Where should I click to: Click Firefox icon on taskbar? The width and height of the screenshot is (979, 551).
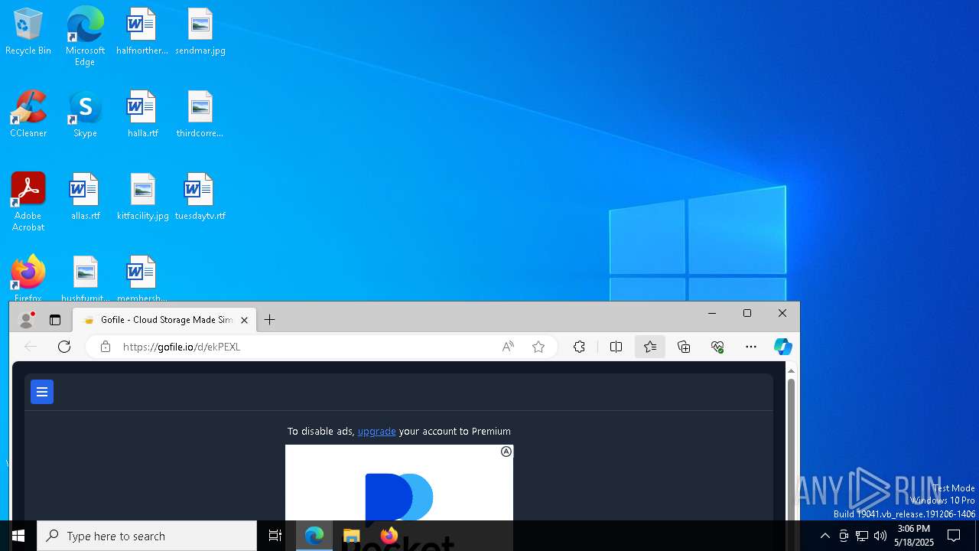point(389,536)
